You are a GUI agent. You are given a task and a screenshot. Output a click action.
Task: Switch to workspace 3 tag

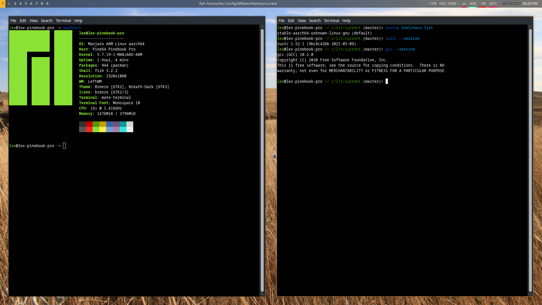pos(15,4)
